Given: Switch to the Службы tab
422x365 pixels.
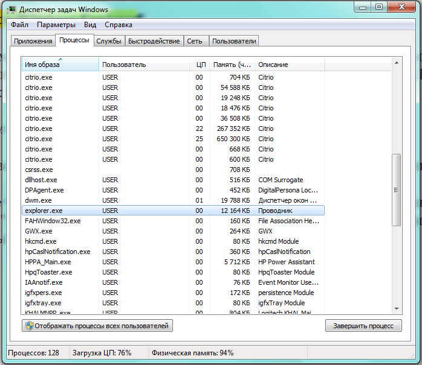Looking at the screenshot, I should pyautogui.click(x=109, y=41).
